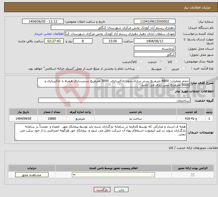Click the announcement date field 1404/06/05 - 11:12
The image size is (218, 197).
[43, 21]
